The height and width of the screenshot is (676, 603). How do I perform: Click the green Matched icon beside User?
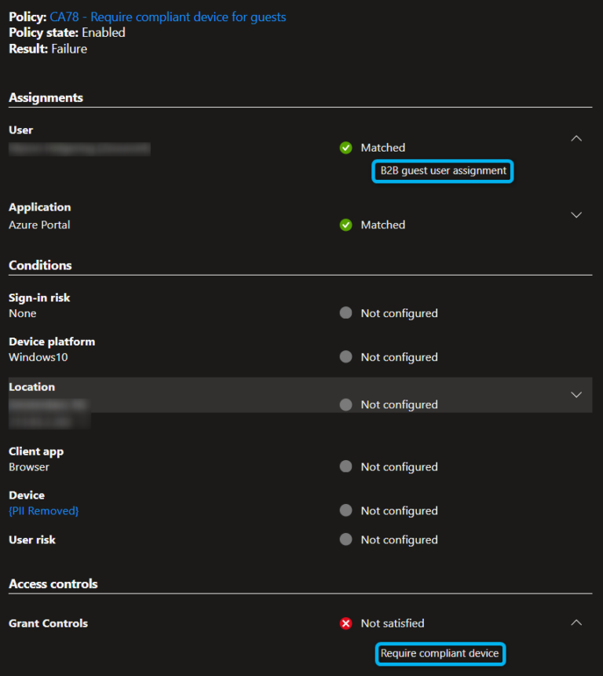point(345,147)
